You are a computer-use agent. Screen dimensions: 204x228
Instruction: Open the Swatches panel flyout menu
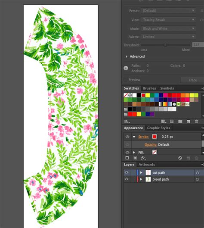click(202, 88)
